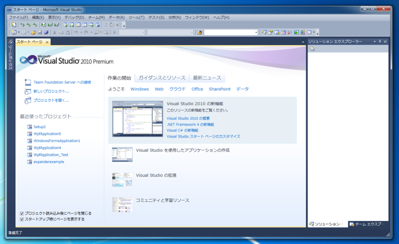Open the クラウド category link
Viewport: 399px width, 244px height.
click(x=177, y=89)
